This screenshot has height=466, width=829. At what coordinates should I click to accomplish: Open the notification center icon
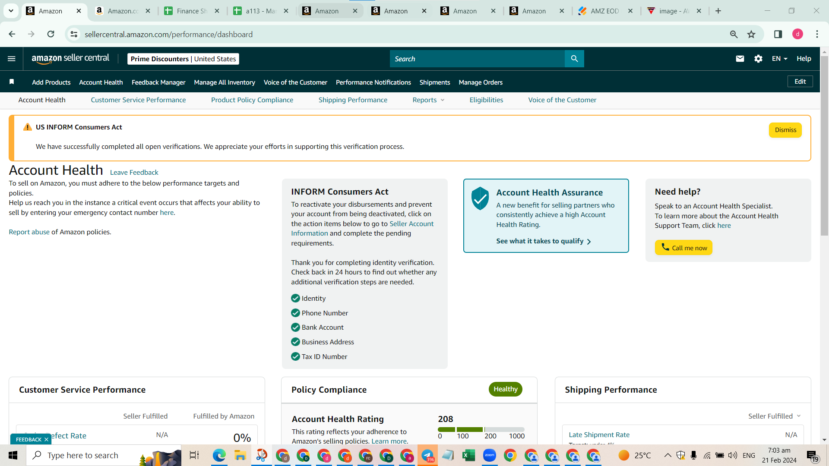click(x=812, y=456)
